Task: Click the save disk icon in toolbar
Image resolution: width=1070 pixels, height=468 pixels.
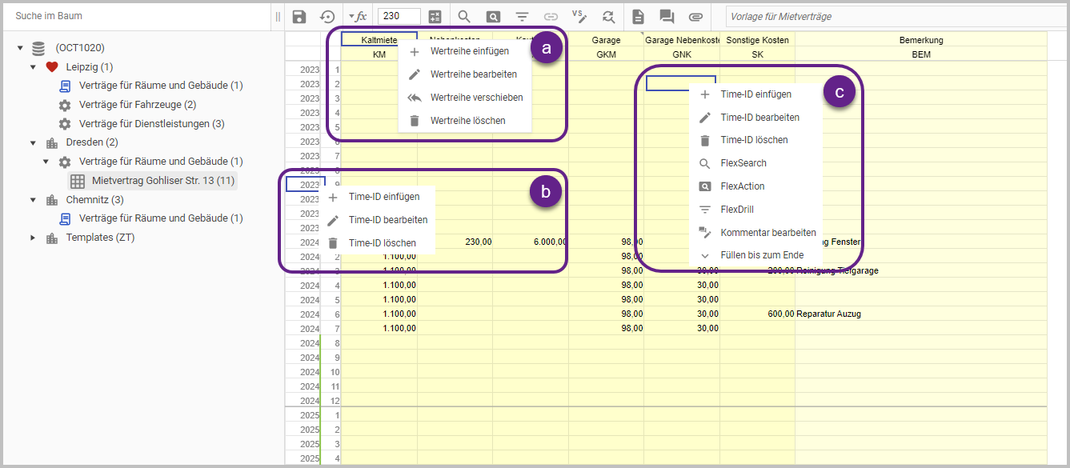Action: [x=299, y=16]
